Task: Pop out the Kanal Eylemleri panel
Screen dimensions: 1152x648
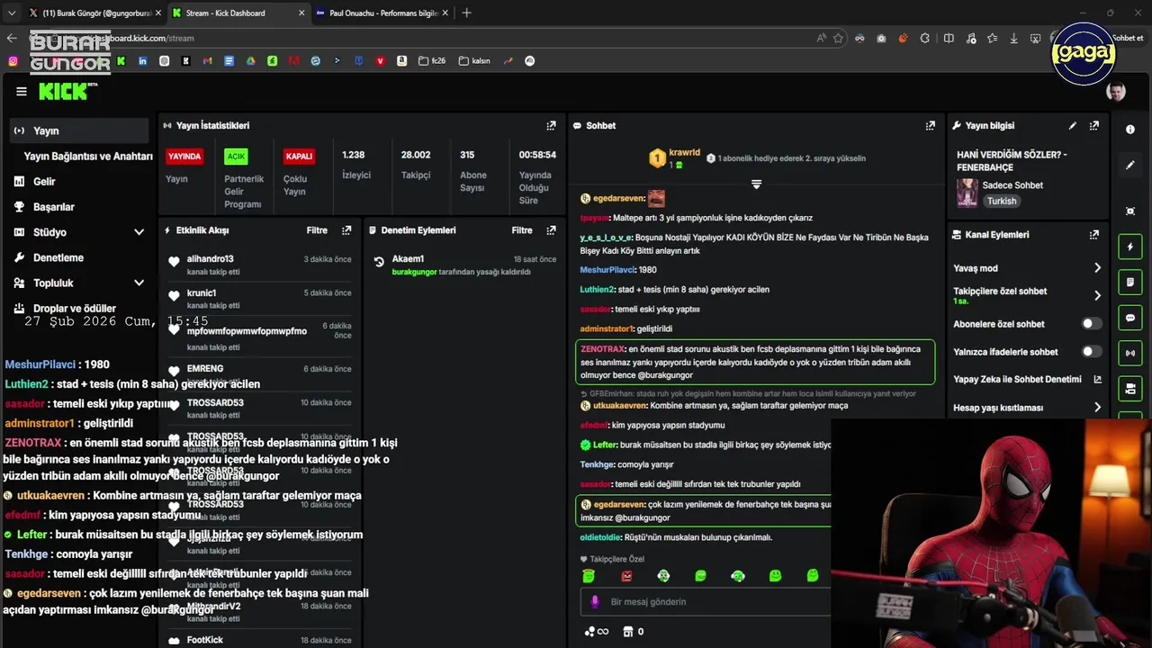Action: (1094, 235)
